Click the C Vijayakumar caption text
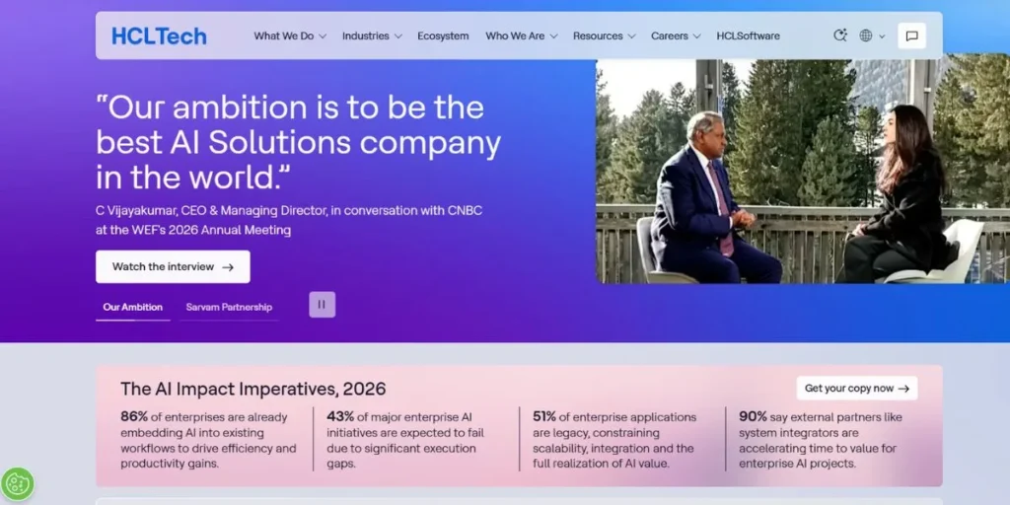1010x505 pixels. [x=289, y=220]
